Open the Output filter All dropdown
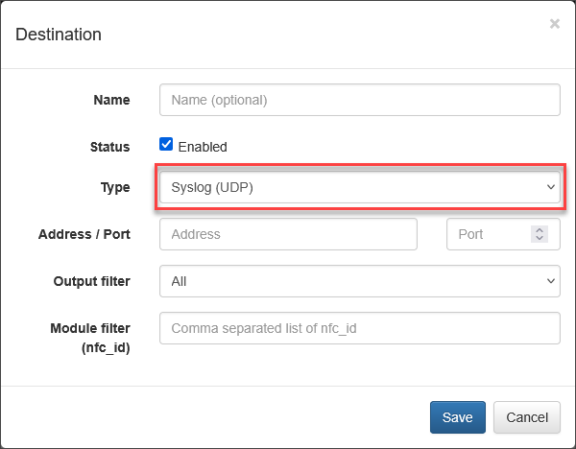 click(360, 281)
